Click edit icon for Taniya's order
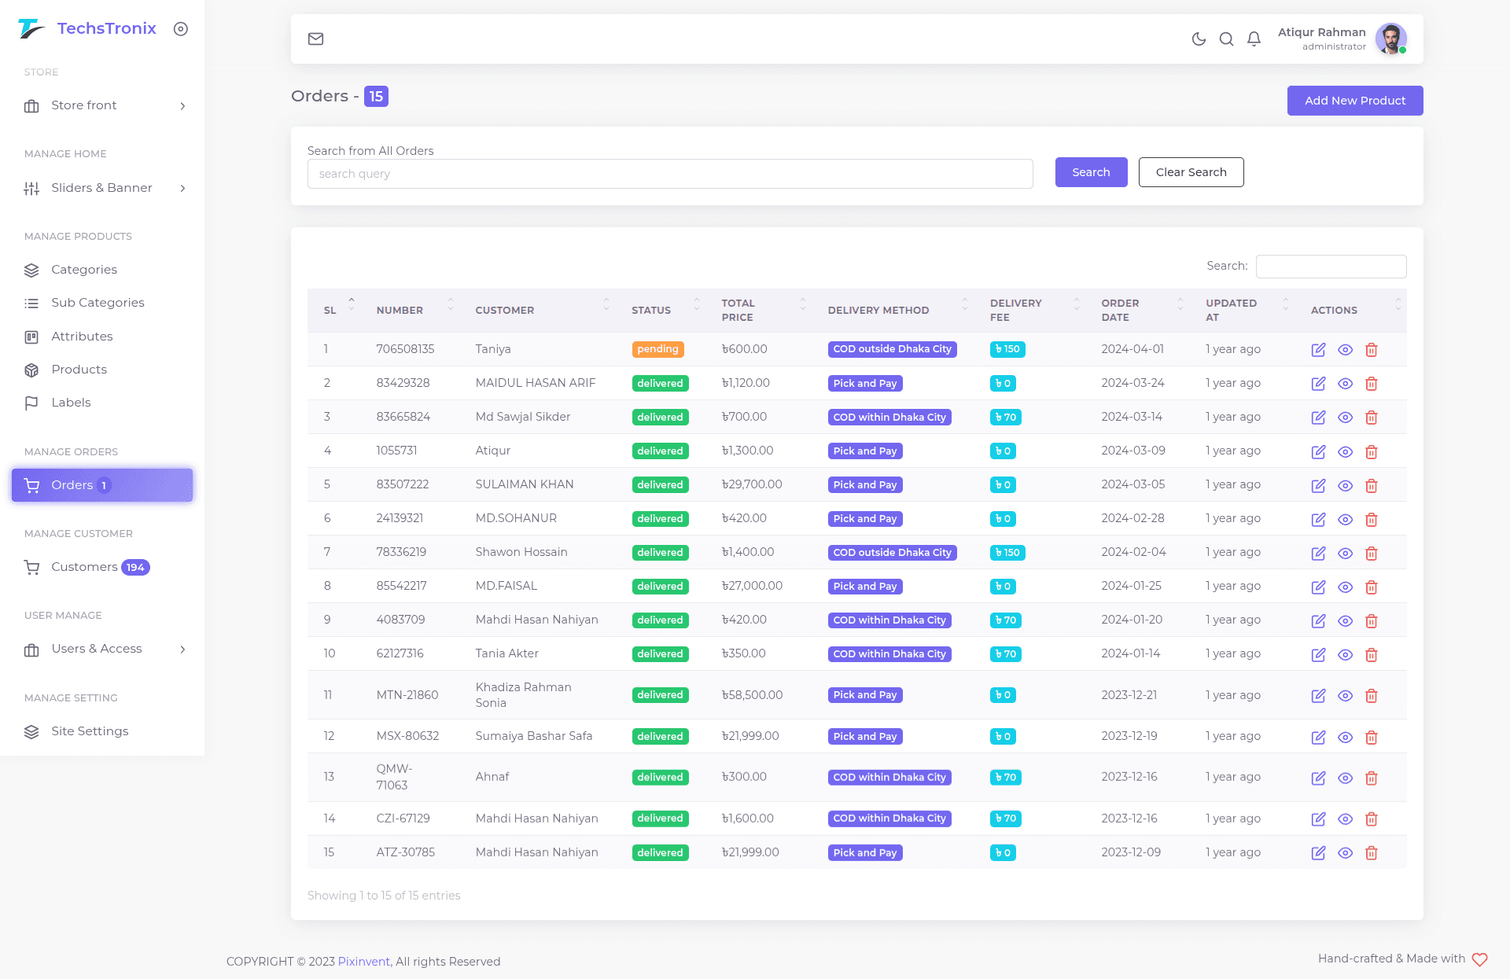The width and height of the screenshot is (1510, 979). pyautogui.click(x=1318, y=350)
